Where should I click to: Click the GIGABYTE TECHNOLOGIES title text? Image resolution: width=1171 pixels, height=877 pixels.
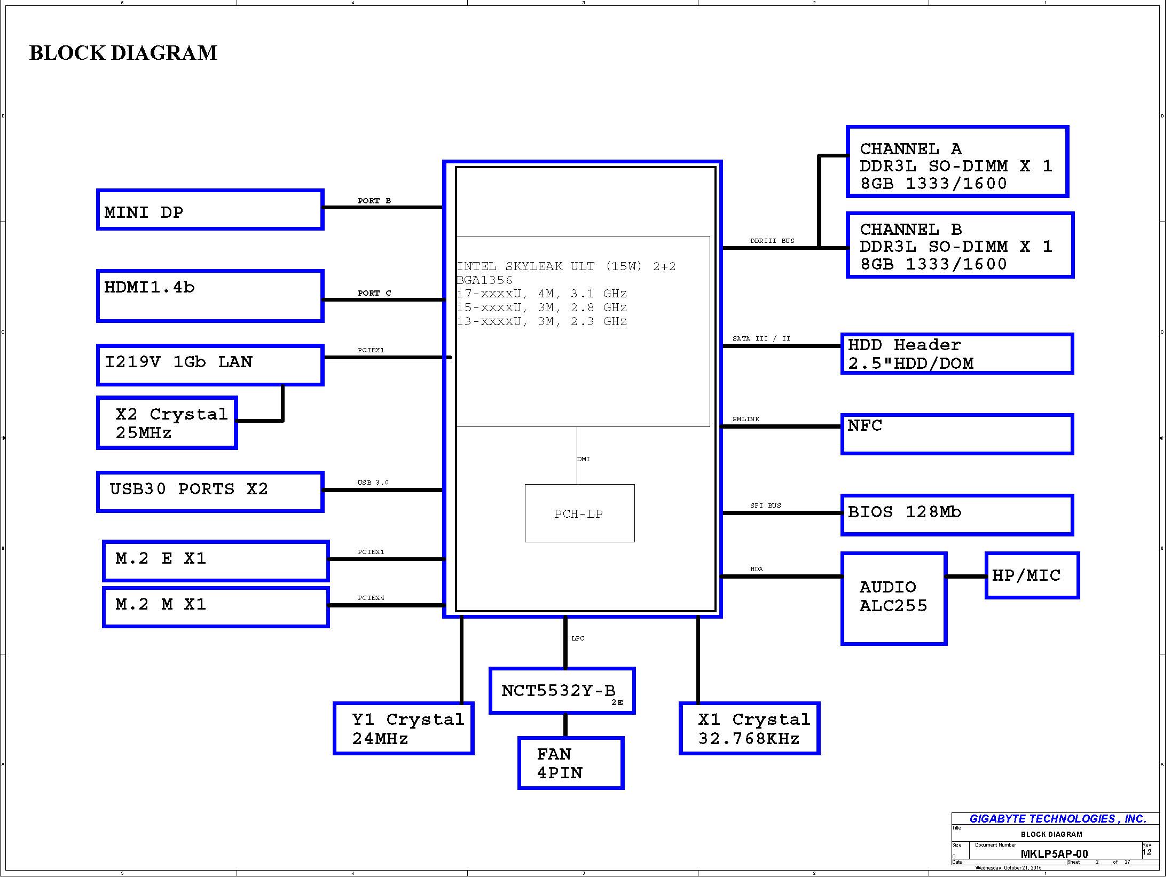pyautogui.click(x=1057, y=818)
